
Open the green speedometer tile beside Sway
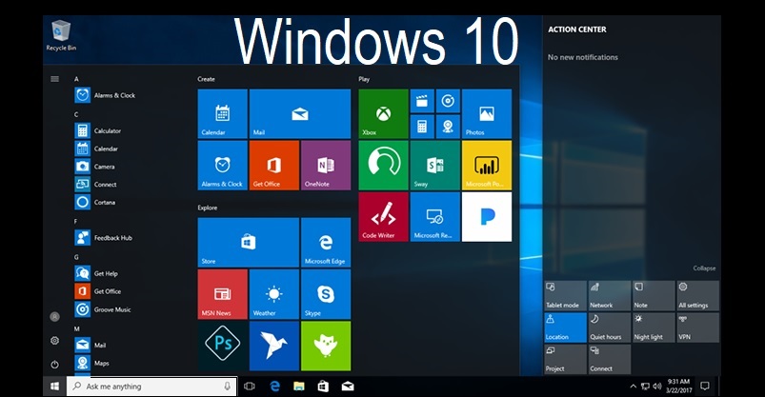click(384, 166)
